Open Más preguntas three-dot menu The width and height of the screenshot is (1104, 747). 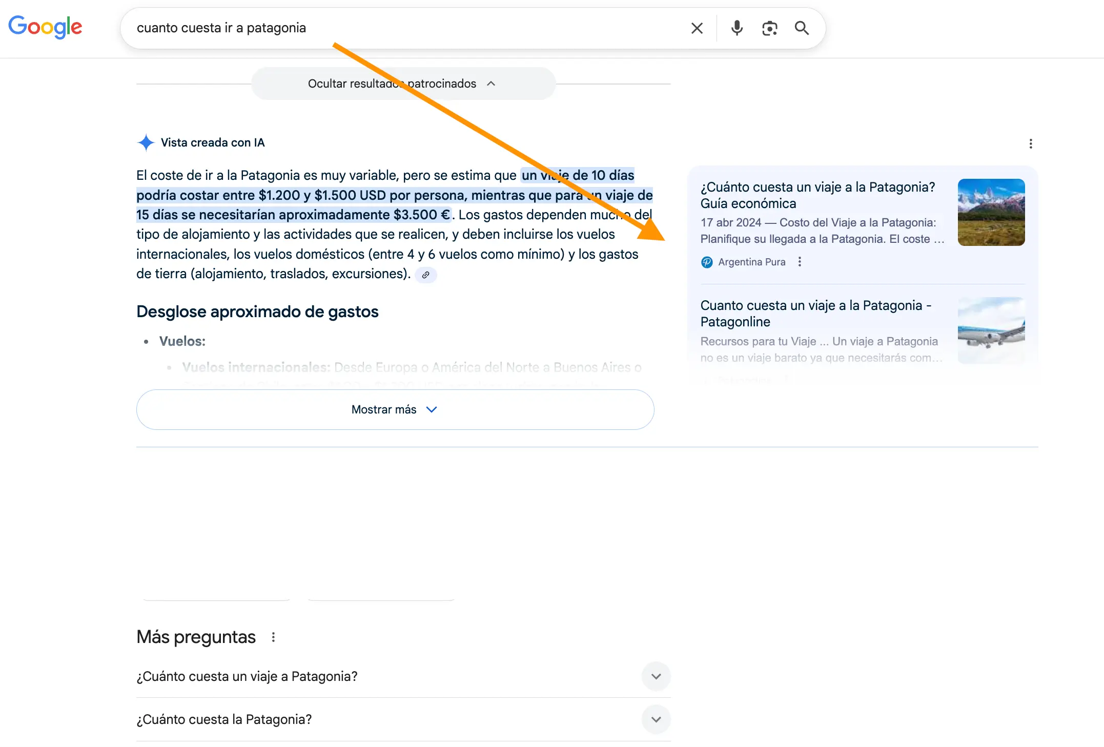pos(273,637)
